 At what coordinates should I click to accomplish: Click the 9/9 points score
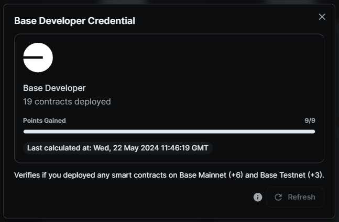pos(310,121)
